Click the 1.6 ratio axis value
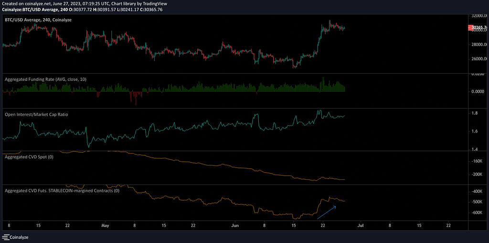Viewport: 489px width, 243px height. click(x=474, y=132)
